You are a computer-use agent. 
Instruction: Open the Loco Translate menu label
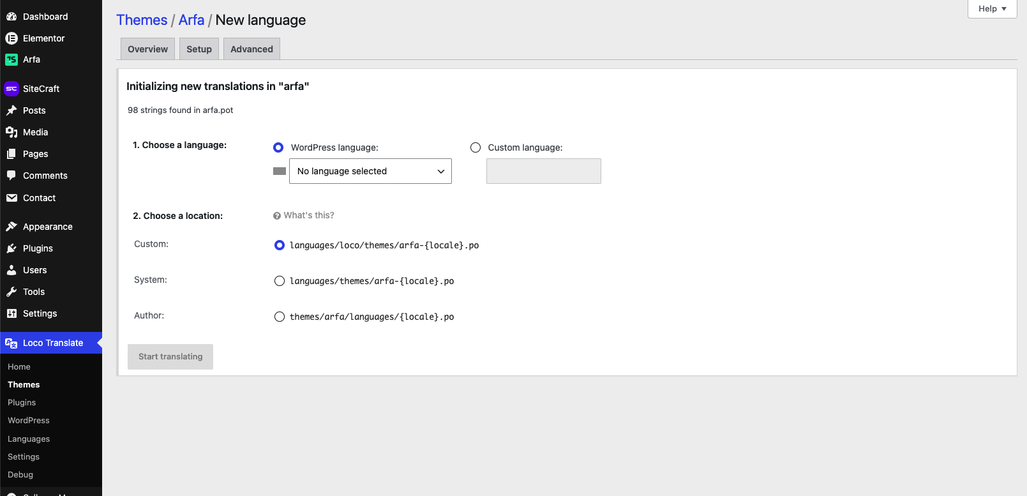point(53,343)
